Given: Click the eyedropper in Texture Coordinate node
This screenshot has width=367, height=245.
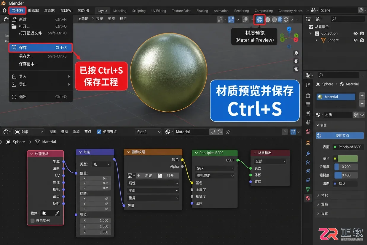Looking at the screenshot, I should [x=57, y=213].
